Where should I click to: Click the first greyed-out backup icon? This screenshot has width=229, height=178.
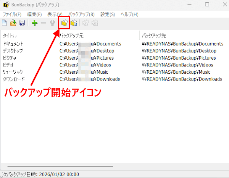pos(85,23)
